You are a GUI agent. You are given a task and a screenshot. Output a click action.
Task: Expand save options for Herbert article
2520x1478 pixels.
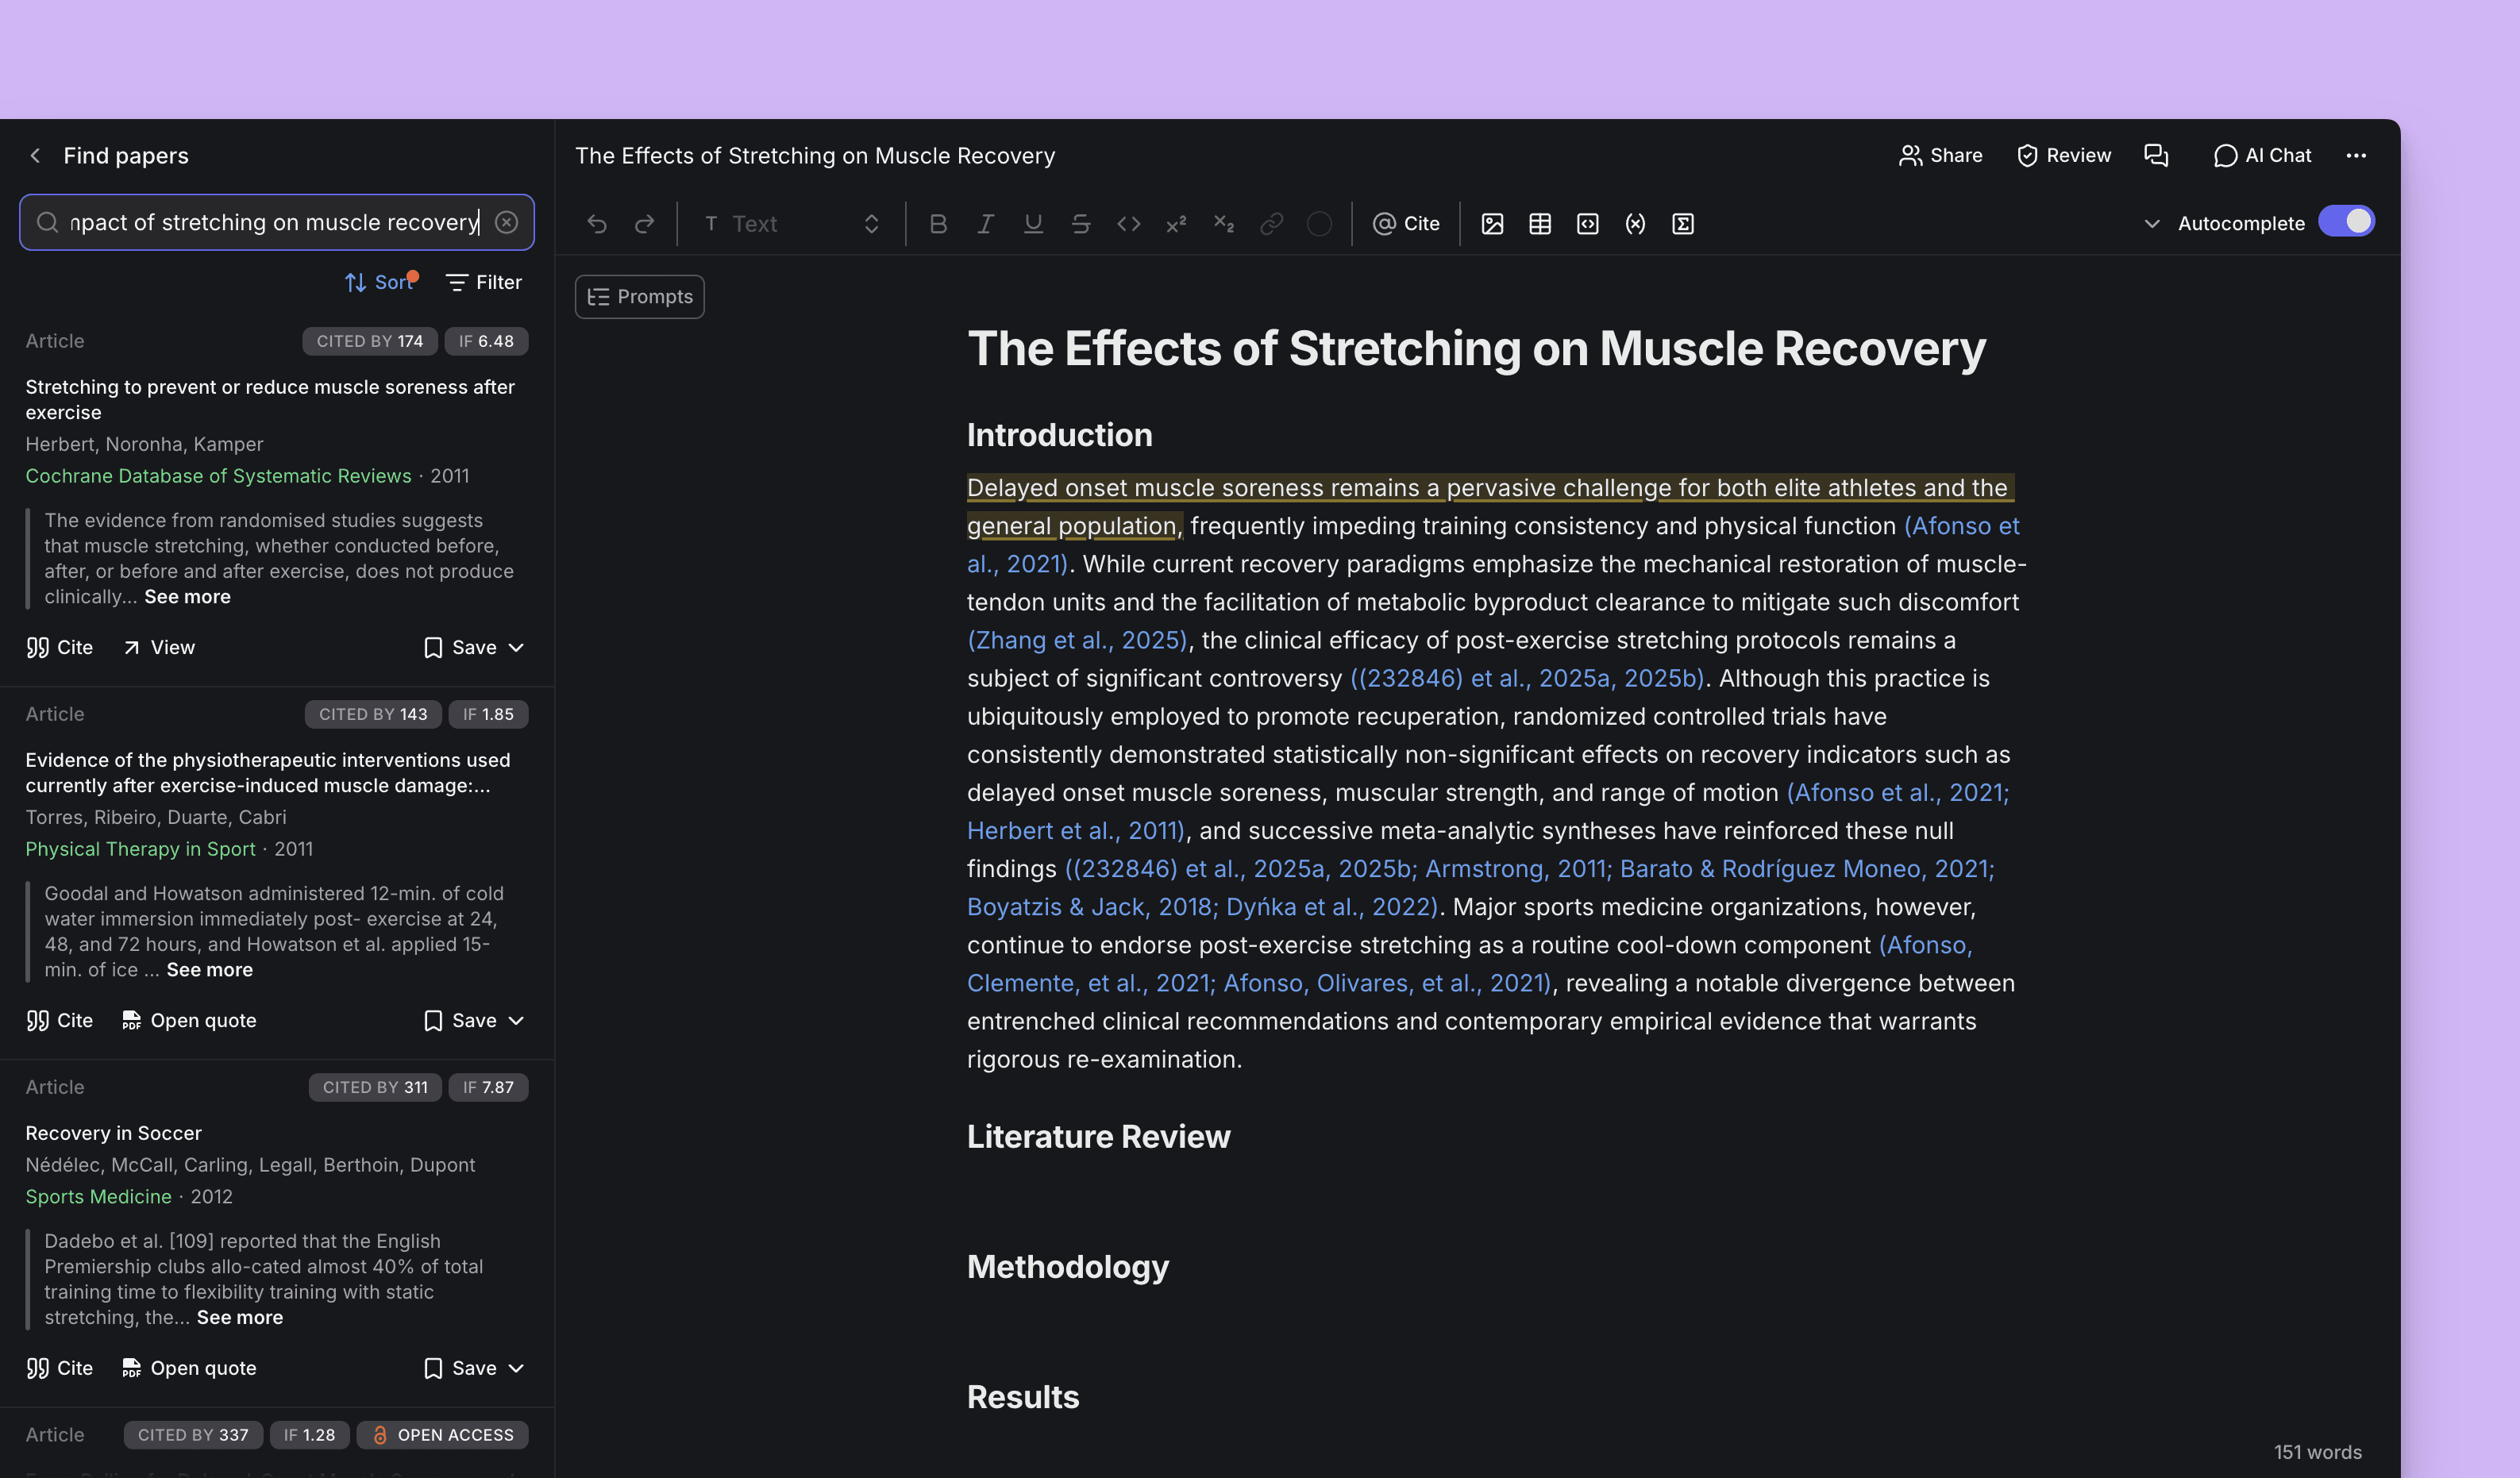point(516,648)
